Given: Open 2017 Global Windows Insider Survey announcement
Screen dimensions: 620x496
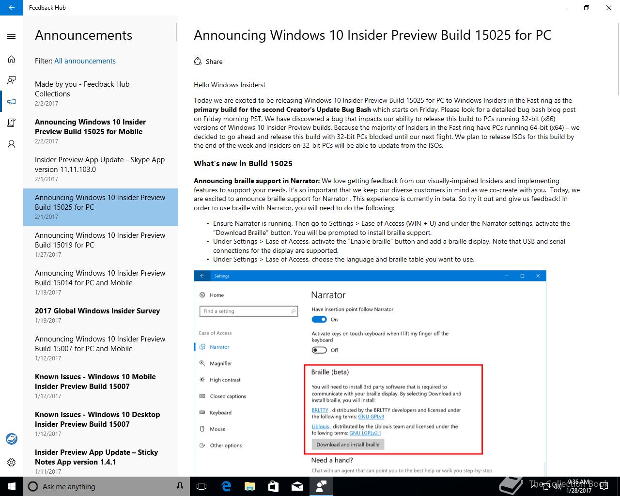Looking at the screenshot, I should coord(101,315).
